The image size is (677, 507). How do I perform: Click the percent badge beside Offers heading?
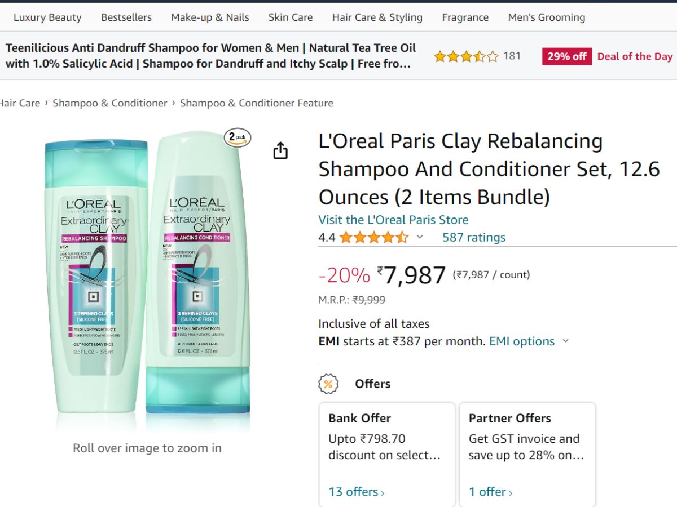328,383
